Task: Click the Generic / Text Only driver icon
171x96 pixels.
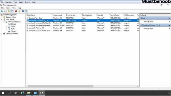Action: (x=28, y=18)
